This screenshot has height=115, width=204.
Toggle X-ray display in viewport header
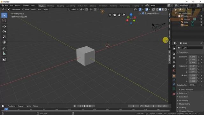(154, 9)
